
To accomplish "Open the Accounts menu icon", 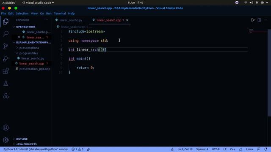I will coord(6,128).
